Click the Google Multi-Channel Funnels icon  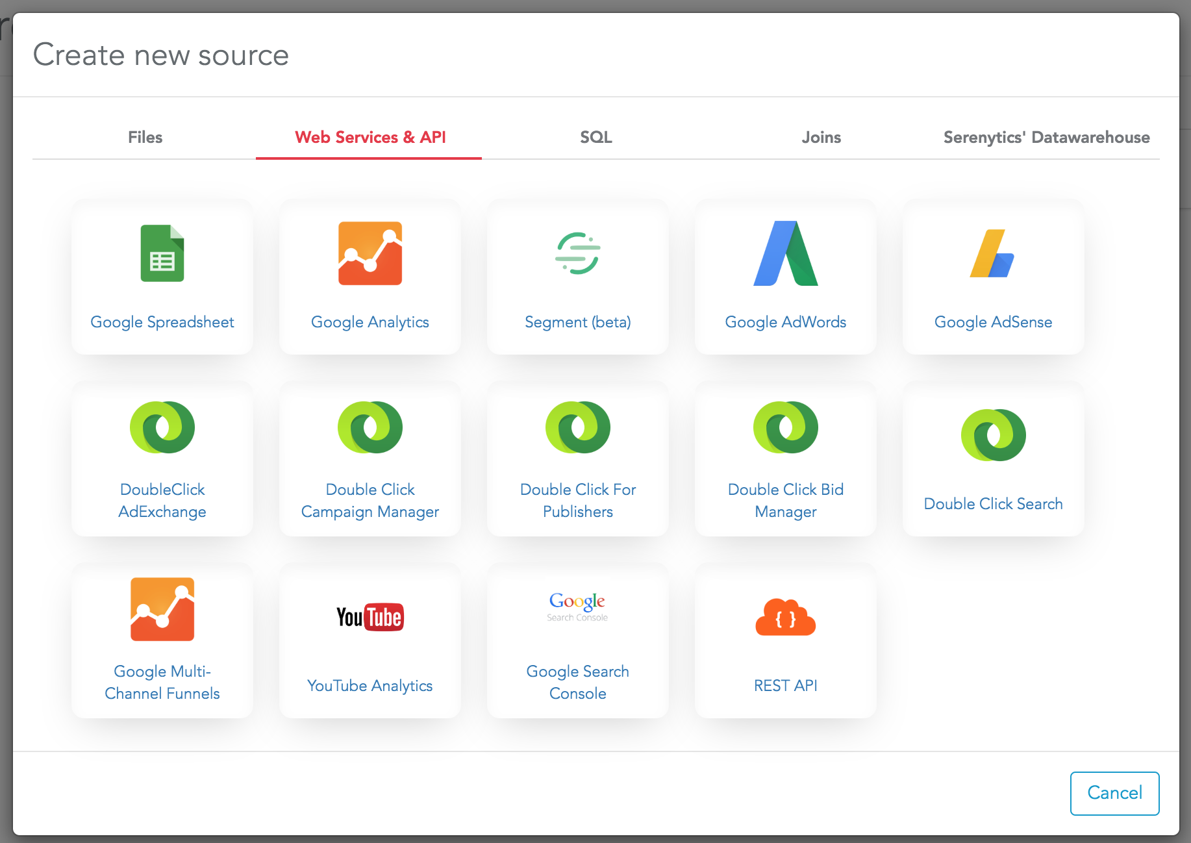point(162,609)
